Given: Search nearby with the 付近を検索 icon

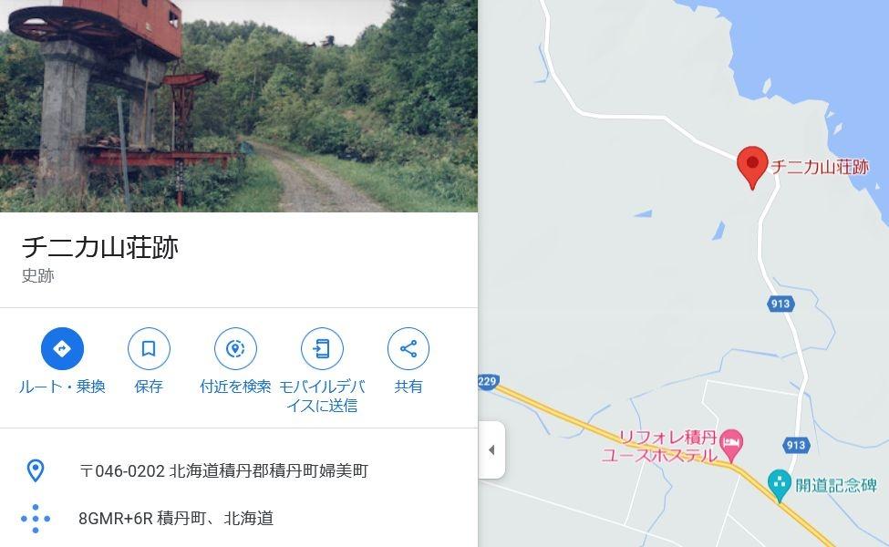Looking at the screenshot, I should coord(235,348).
